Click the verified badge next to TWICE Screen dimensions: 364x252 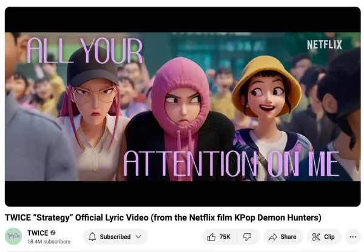click(53, 233)
